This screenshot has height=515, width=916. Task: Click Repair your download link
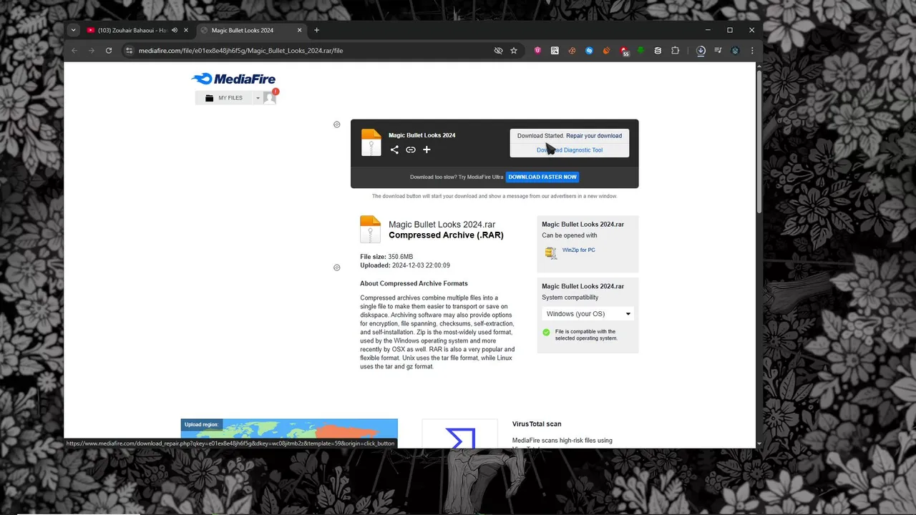[594, 136]
